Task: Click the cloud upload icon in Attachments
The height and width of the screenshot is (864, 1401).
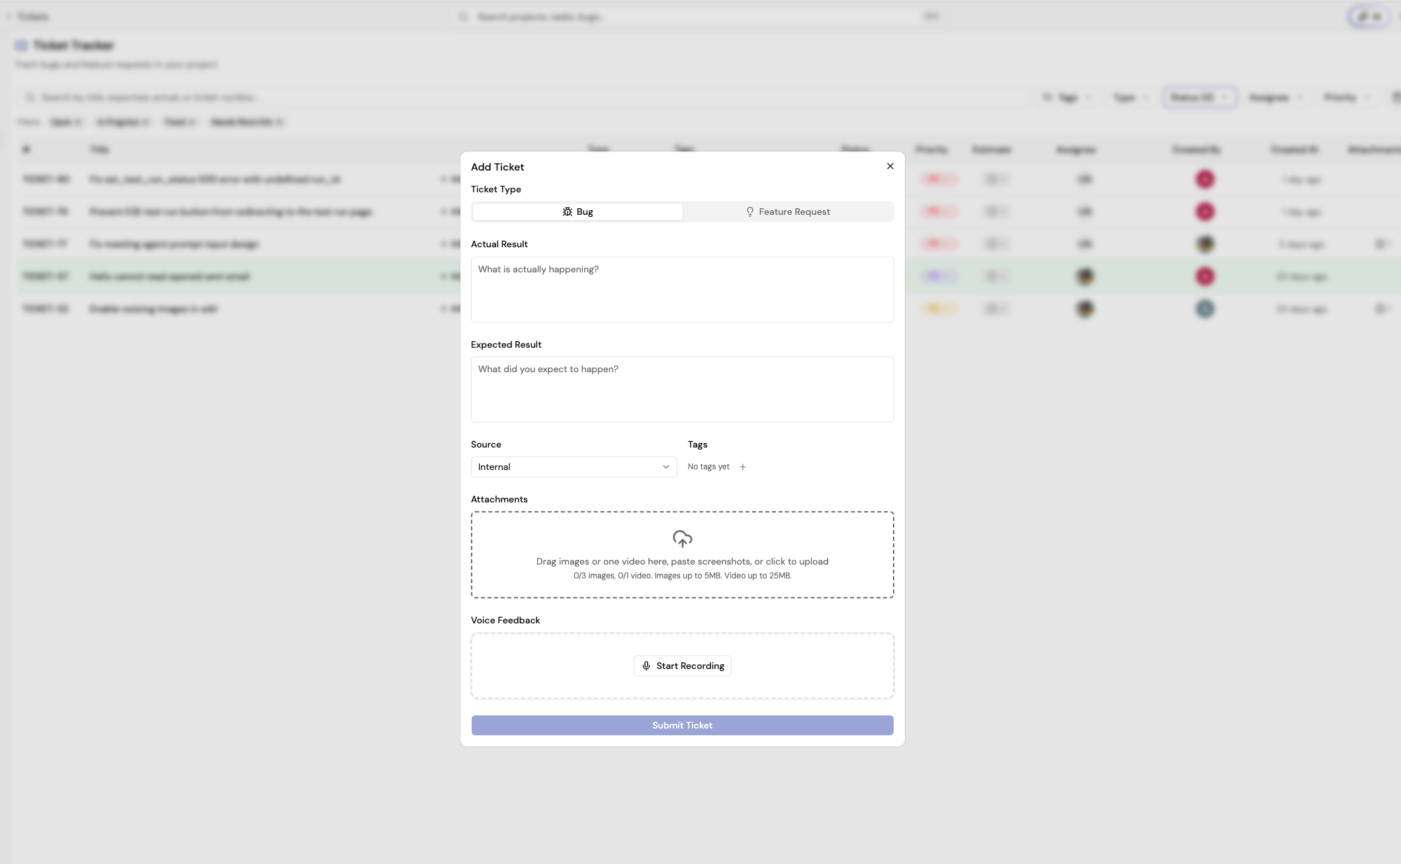Action: coord(682,539)
